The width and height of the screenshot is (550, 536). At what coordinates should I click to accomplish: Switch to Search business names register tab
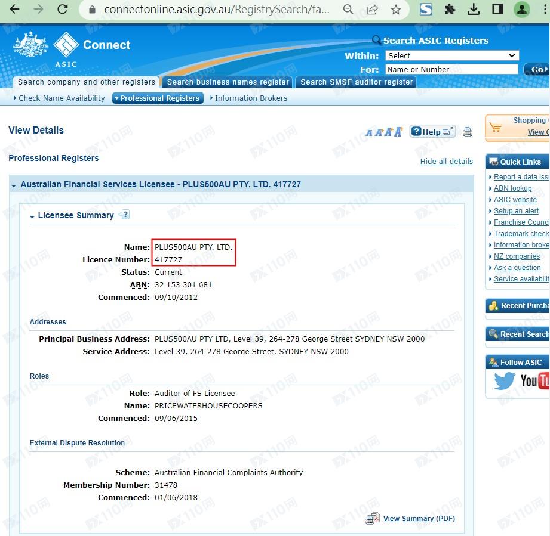point(228,82)
